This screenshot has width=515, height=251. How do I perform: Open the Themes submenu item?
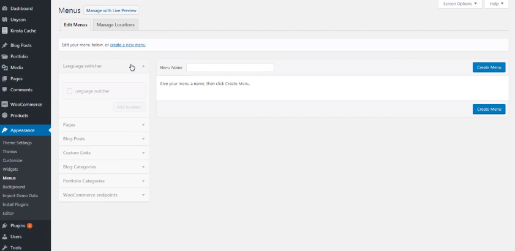[x=10, y=152]
